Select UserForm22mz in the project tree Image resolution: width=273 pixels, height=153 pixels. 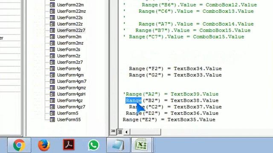point(71,11)
